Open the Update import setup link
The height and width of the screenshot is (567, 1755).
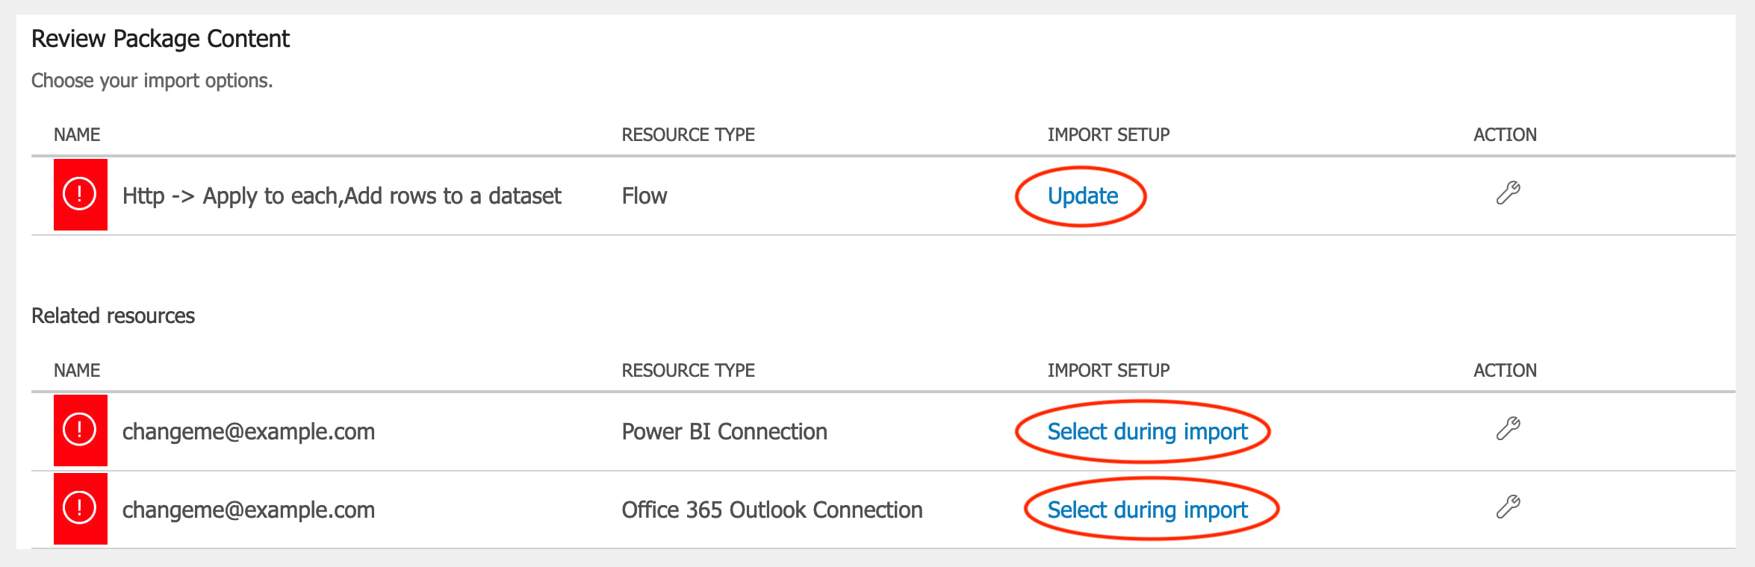click(1082, 196)
